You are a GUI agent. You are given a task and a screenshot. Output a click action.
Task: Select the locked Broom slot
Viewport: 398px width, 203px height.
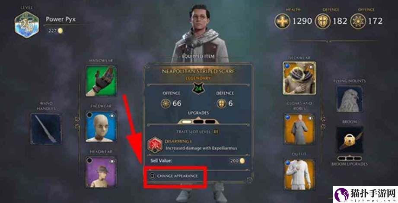click(x=350, y=140)
